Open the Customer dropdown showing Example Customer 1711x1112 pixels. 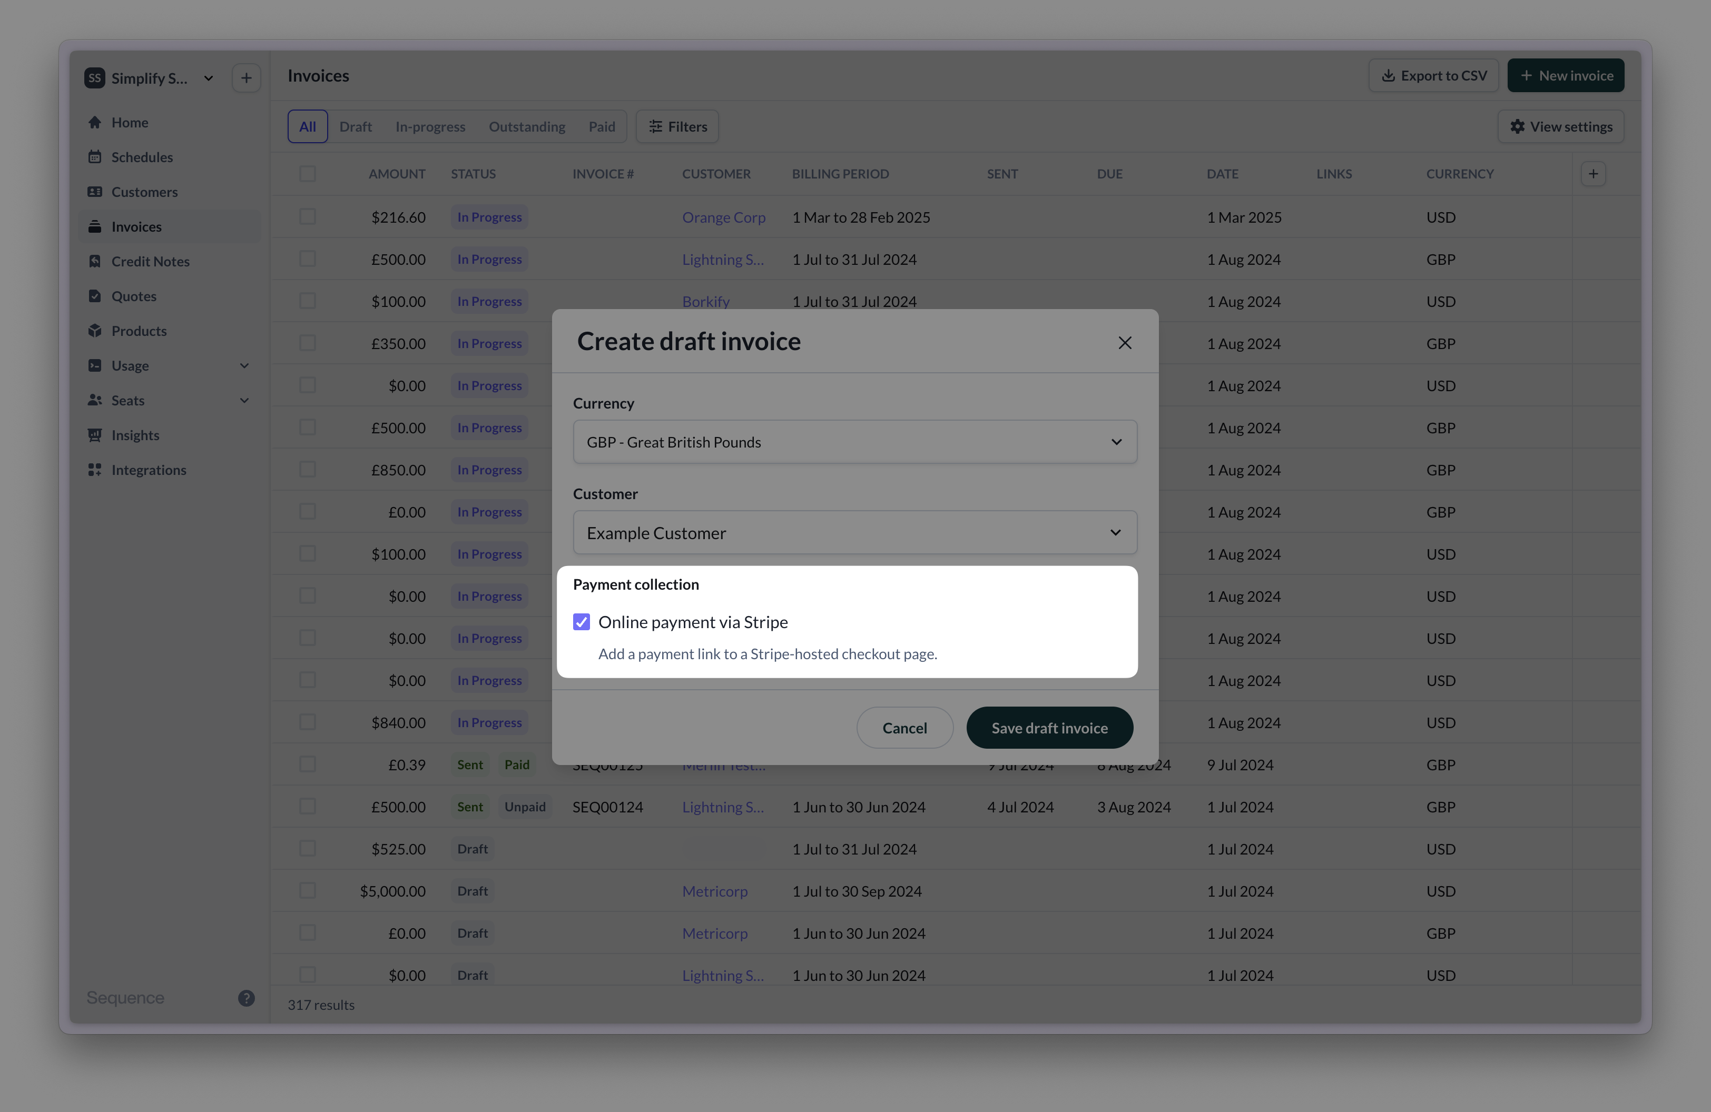pyautogui.click(x=854, y=532)
